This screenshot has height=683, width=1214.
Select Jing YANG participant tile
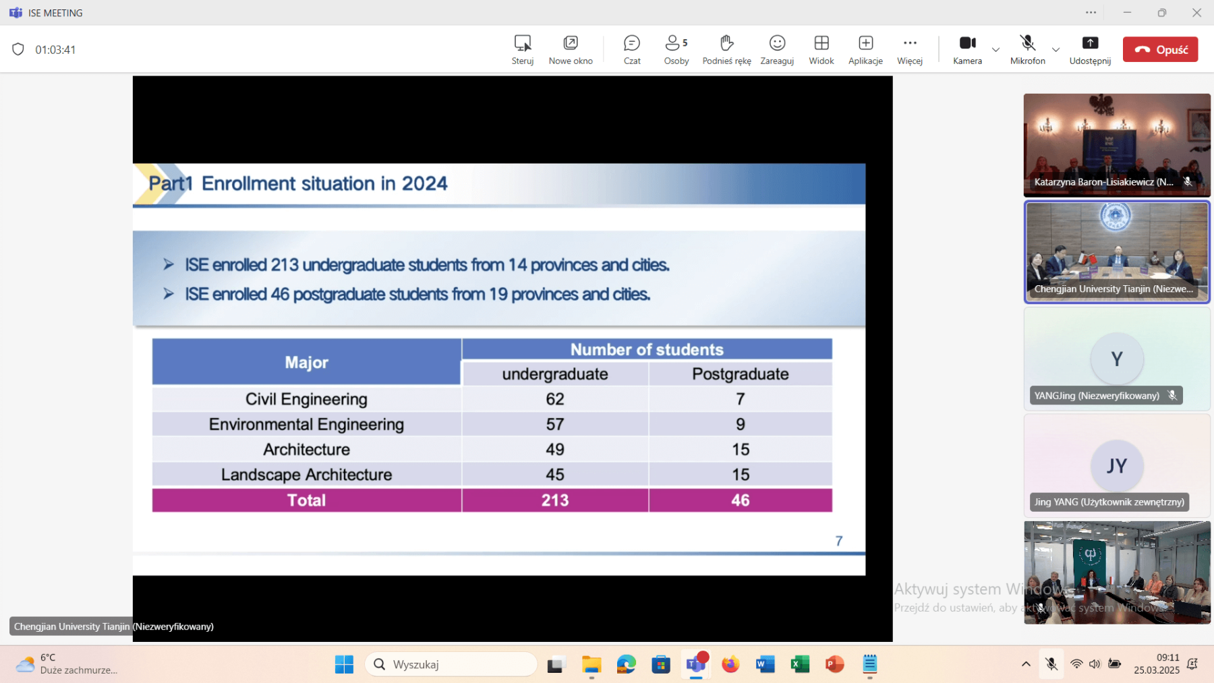pyautogui.click(x=1117, y=465)
